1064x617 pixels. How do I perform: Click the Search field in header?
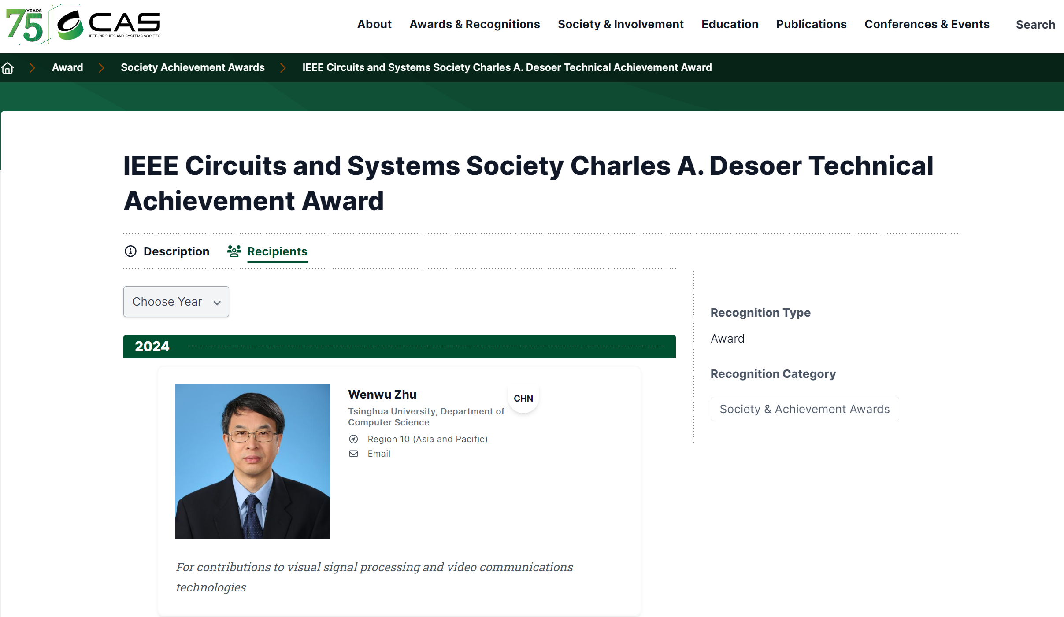point(1035,25)
